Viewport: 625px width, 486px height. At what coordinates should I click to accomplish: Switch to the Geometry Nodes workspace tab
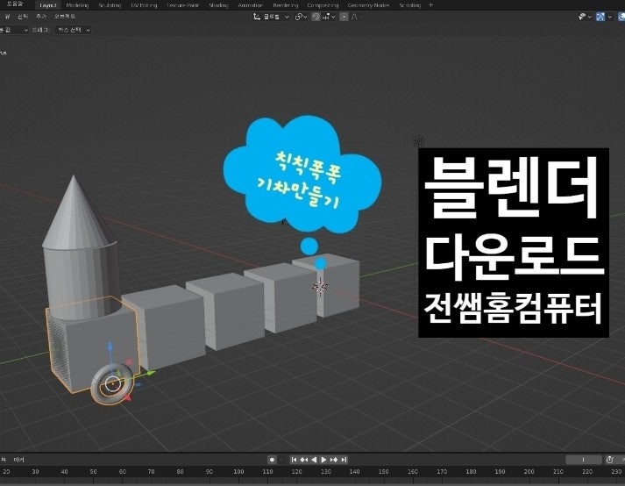pos(368,5)
